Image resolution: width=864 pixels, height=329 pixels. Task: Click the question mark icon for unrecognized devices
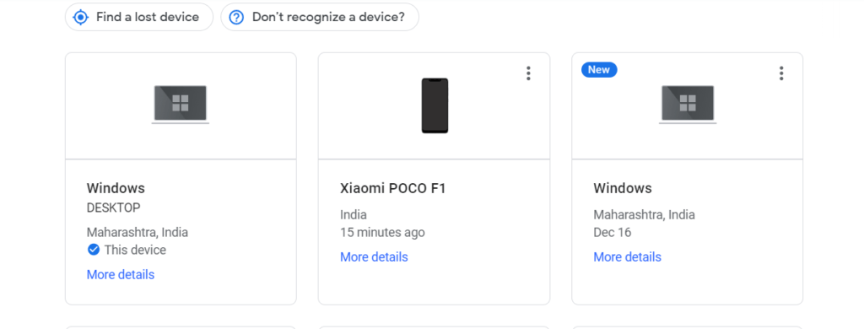click(236, 17)
